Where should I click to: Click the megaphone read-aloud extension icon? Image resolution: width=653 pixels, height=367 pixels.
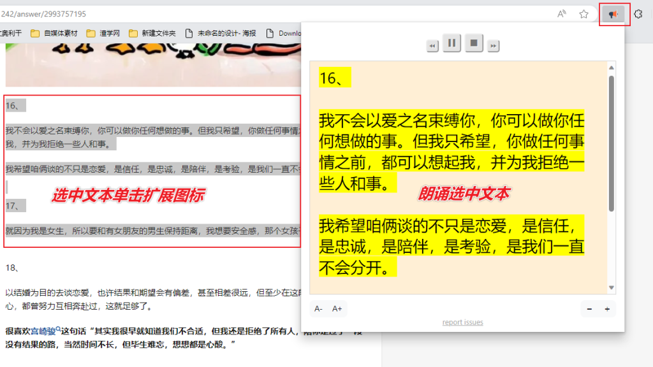[613, 13]
